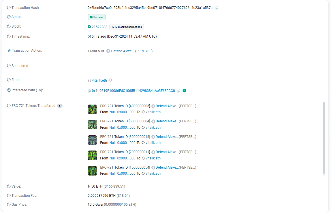Open the NFT thumbnail for token 3000000015

(93, 140)
